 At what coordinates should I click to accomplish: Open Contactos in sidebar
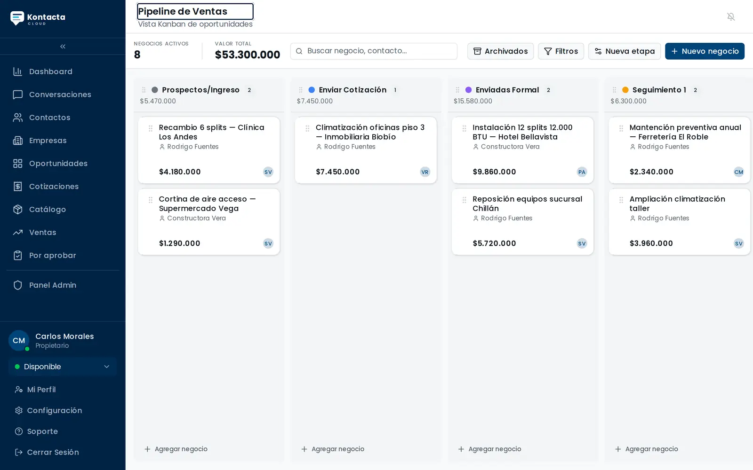pyautogui.click(x=63, y=117)
